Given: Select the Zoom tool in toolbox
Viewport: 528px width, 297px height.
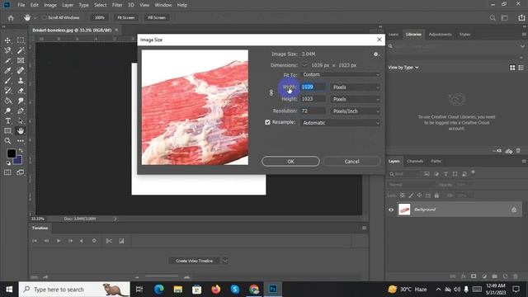Looking at the screenshot, I should point(7,141).
